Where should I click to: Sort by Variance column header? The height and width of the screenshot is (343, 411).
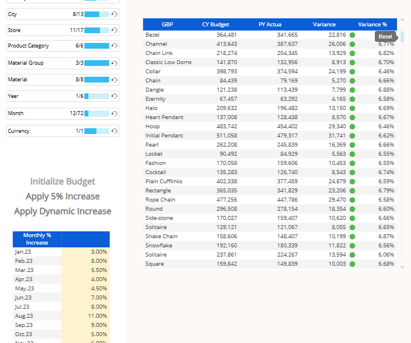[x=324, y=25]
